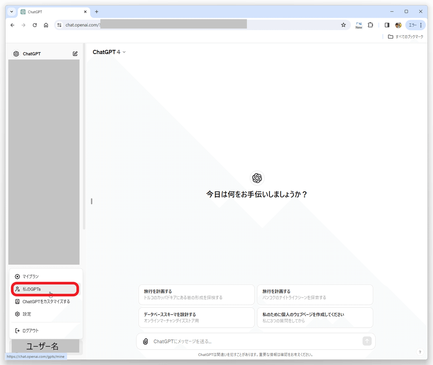The height and width of the screenshot is (365, 433).
Task: Click the attach file paperclip icon
Action: (145, 341)
